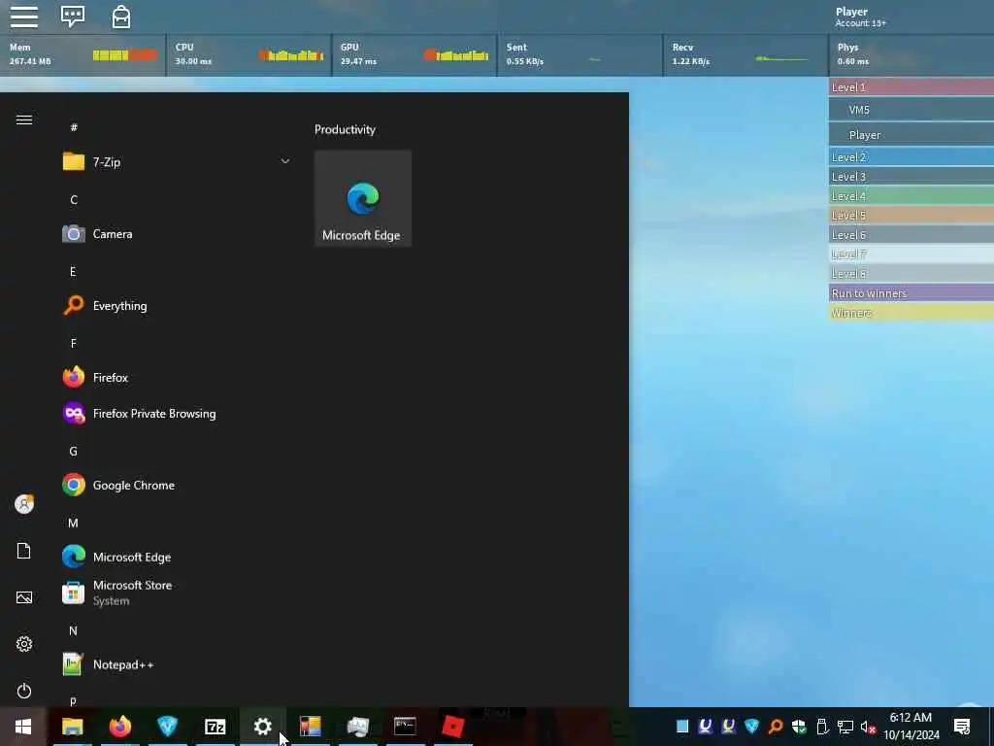
Task: Open Firefox Private Browsing
Action: (x=178, y=414)
